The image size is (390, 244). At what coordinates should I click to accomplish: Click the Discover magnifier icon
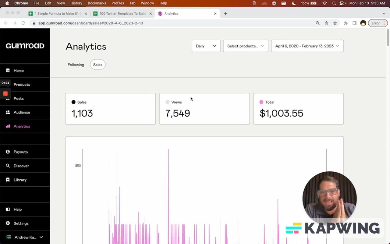coord(8,166)
